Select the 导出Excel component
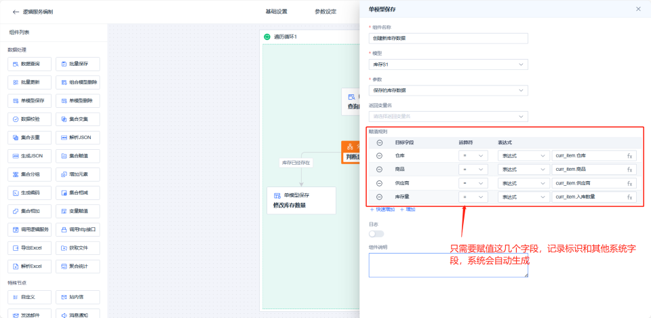This screenshot has height=318, width=651. pos(29,248)
